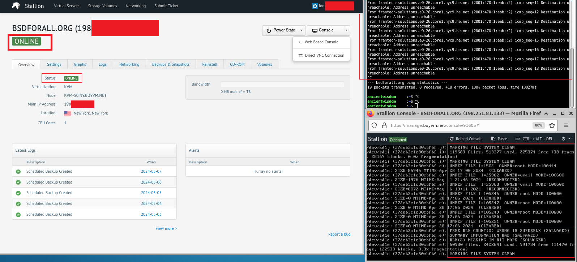Click the Reload Console button
This screenshot has height=262, width=577.
[x=466, y=139]
